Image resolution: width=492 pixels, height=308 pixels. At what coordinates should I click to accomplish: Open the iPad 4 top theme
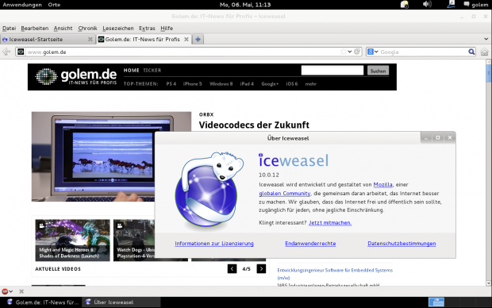[247, 84]
